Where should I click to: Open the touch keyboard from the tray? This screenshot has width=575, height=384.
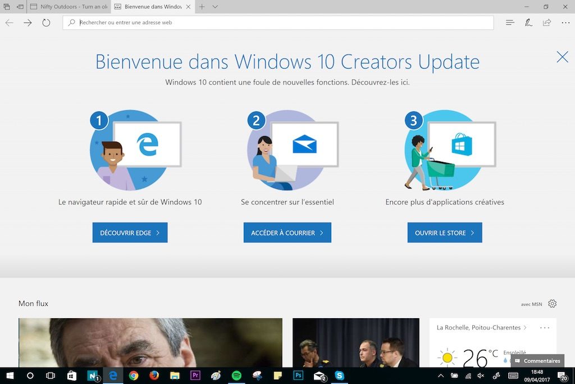513,376
